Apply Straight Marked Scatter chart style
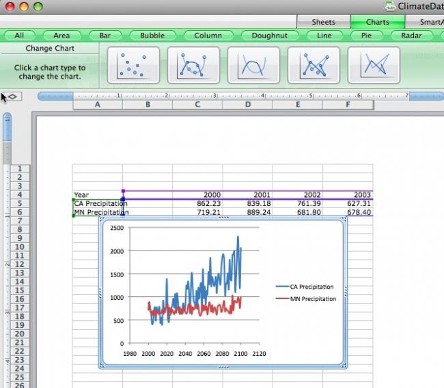 314,64
